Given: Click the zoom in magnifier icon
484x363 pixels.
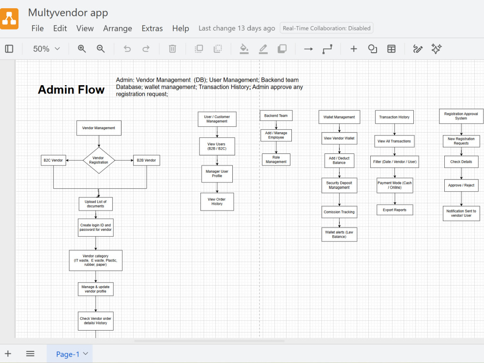Looking at the screenshot, I should (x=82, y=49).
